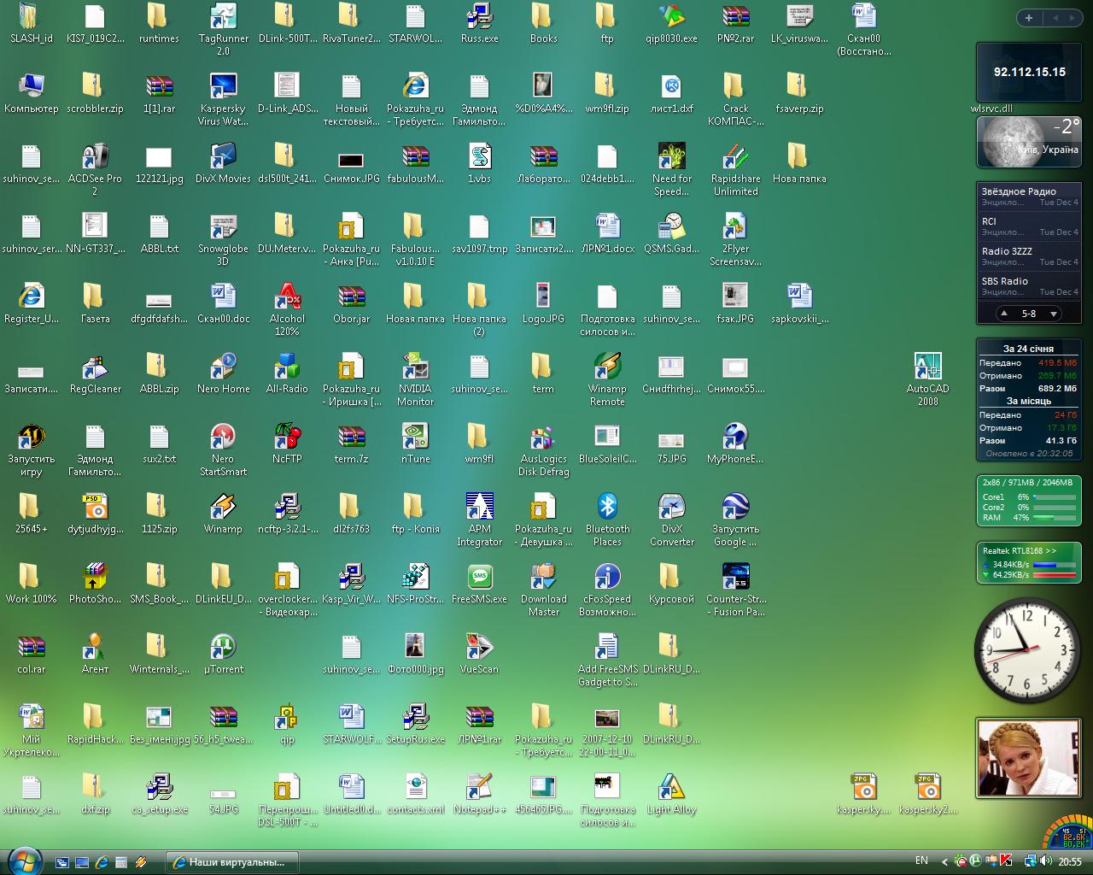Image resolution: width=1093 pixels, height=875 pixels.
Task: Expand hidden system tray icons arrow
Action: [944, 861]
